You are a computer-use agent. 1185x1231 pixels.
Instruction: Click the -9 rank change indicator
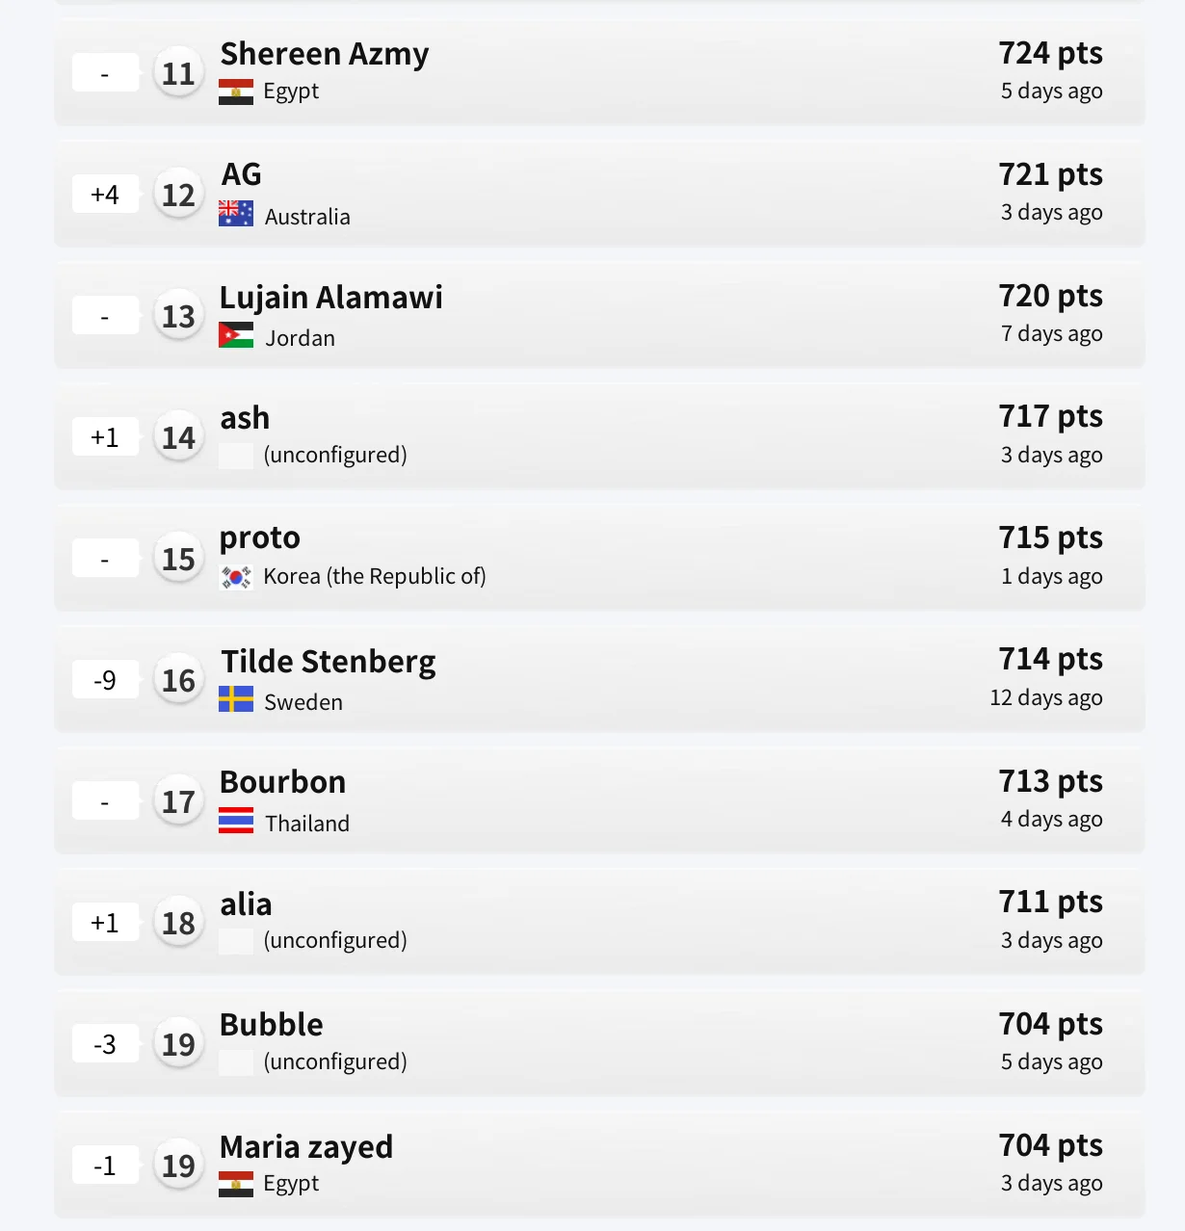click(x=105, y=680)
